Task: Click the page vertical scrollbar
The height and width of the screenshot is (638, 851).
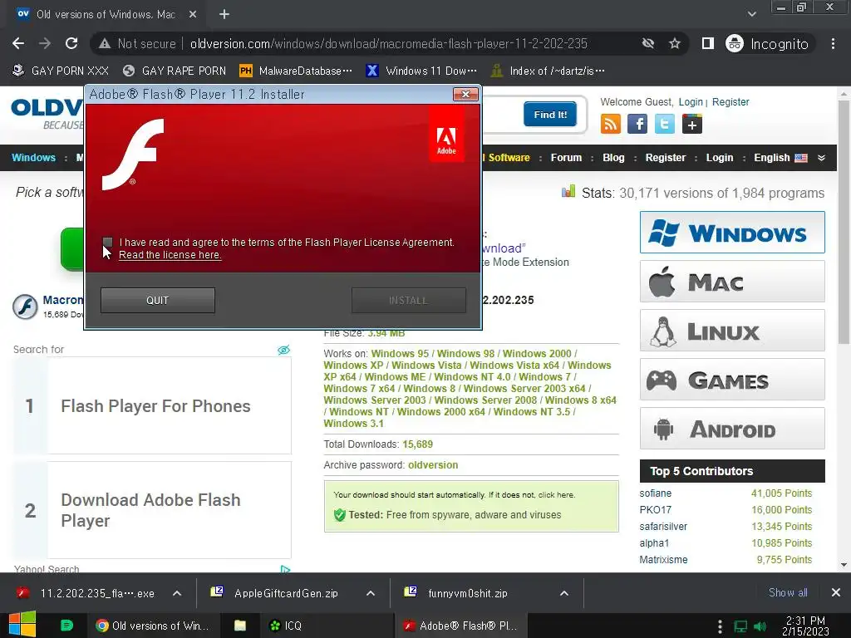Action: click(844, 223)
